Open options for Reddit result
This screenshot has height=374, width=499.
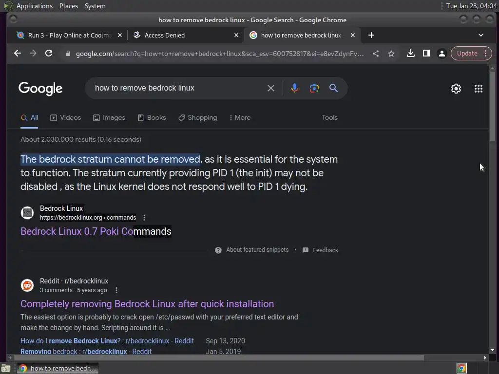(x=116, y=290)
